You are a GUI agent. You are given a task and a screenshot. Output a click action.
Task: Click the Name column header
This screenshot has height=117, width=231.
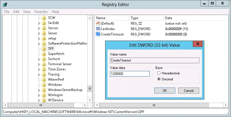(112, 18)
